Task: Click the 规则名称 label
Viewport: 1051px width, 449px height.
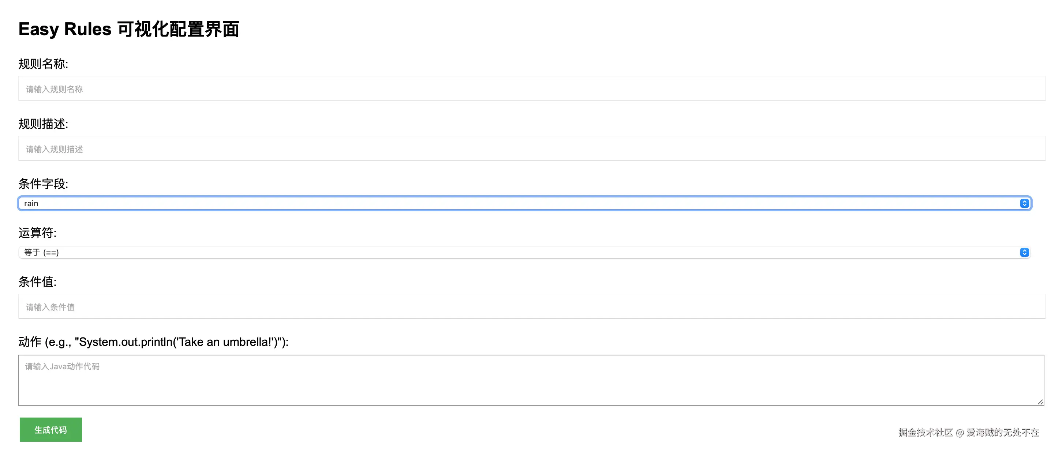Action: tap(43, 64)
